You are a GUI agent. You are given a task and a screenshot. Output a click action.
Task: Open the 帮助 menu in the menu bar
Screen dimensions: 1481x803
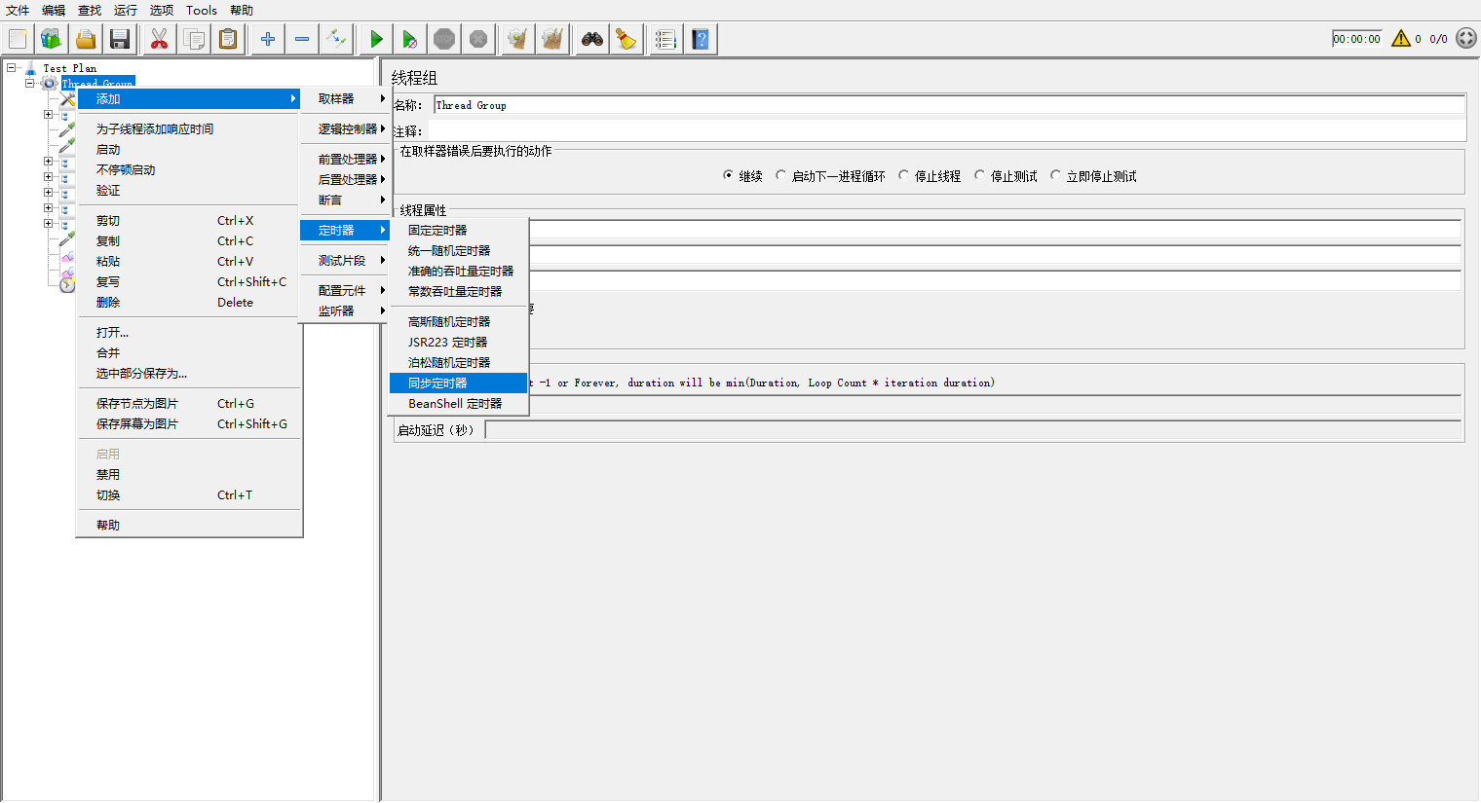click(242, 10)
